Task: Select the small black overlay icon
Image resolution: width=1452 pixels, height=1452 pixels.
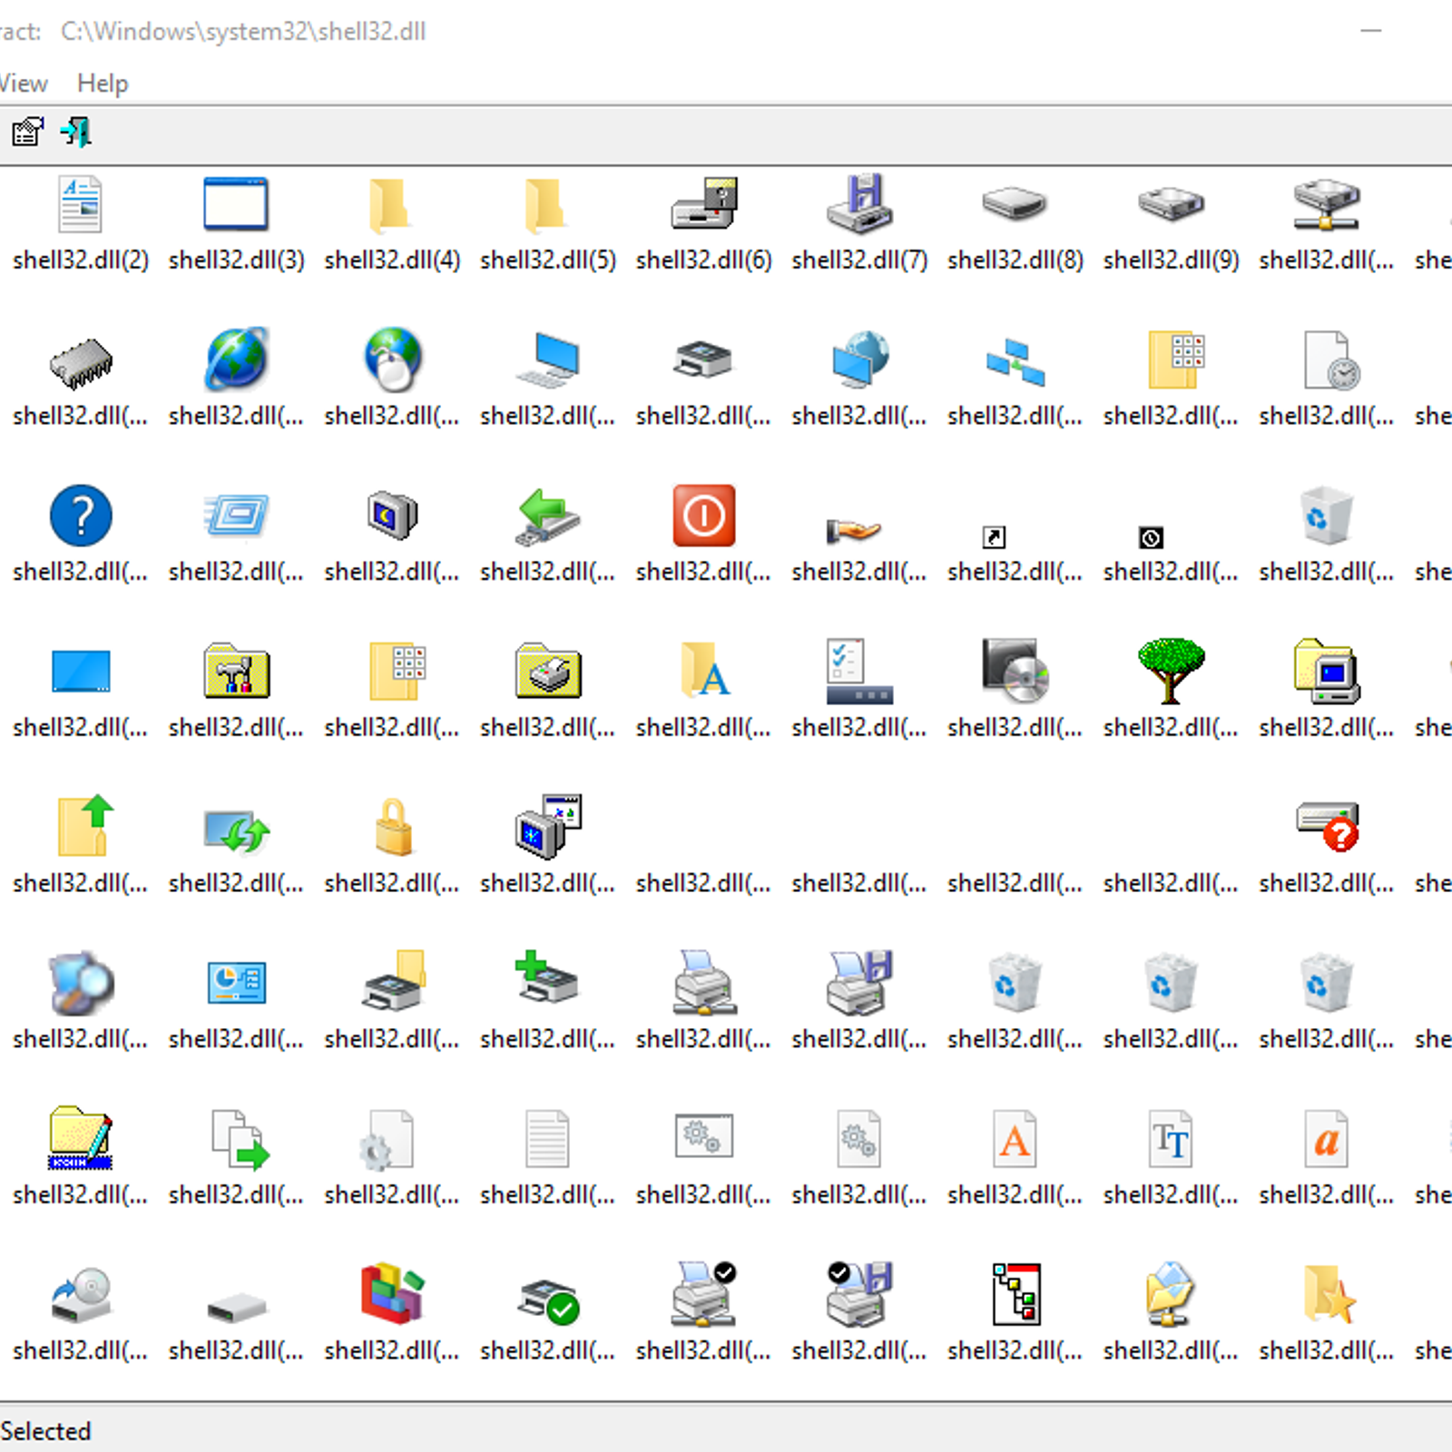Action: pyautogui.click(x=1151, y=538)
